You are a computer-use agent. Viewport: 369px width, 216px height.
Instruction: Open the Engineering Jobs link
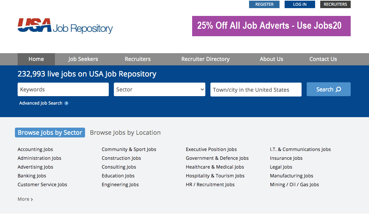point(120,185)
